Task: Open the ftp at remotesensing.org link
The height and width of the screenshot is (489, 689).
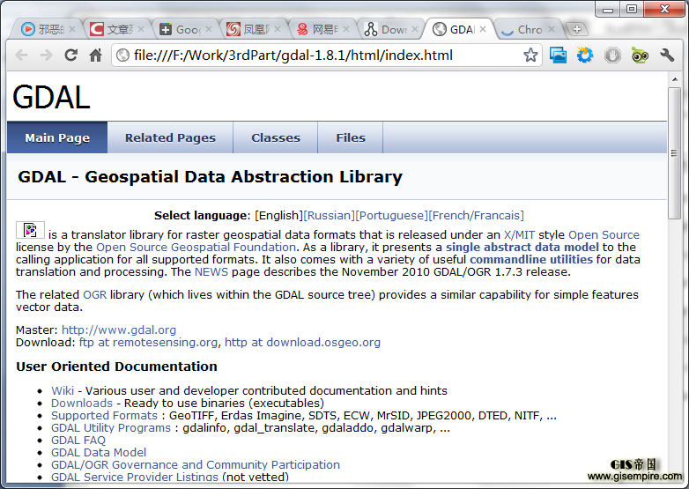Action: pos(148,342)
